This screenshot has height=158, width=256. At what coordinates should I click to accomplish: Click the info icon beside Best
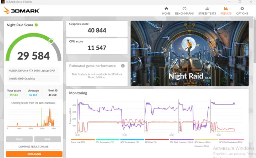tap(56, 90)
